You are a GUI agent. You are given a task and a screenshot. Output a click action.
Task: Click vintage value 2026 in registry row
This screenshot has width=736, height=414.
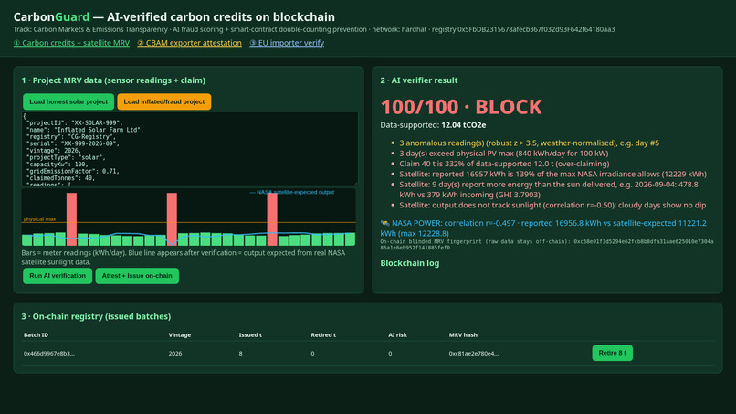(175, 354)
